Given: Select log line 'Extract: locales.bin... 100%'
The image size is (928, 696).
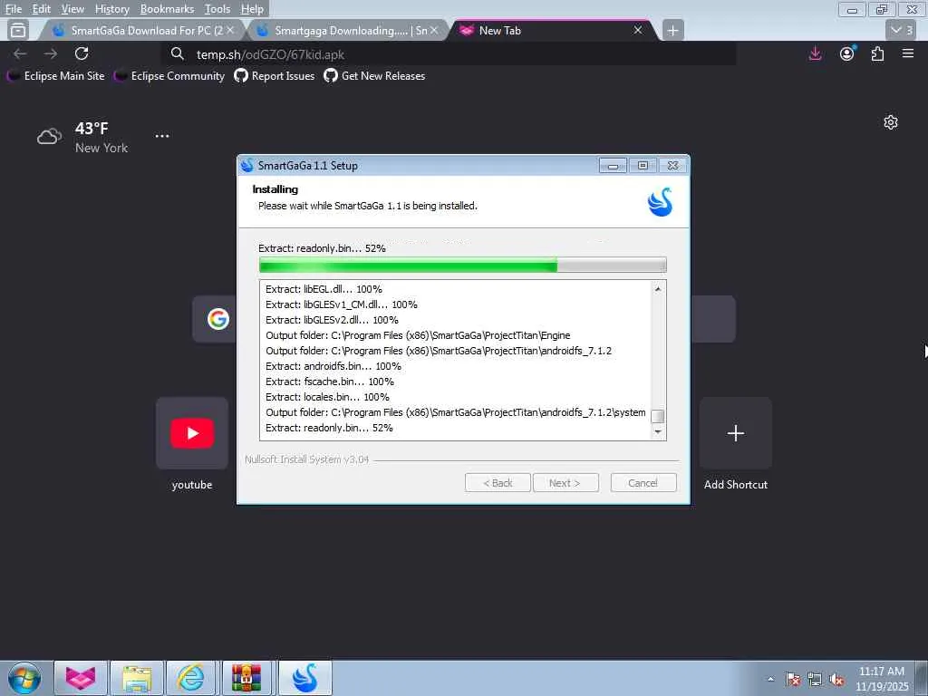Looking at the screenshot, I should point(327,397).
